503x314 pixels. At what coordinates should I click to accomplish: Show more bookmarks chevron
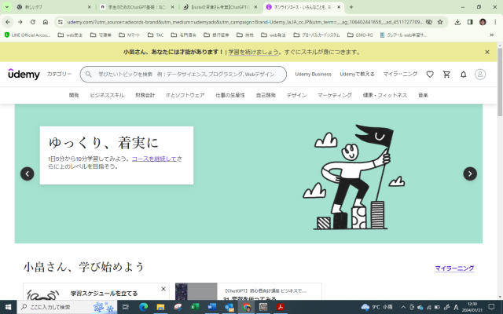tap(491, 35)
